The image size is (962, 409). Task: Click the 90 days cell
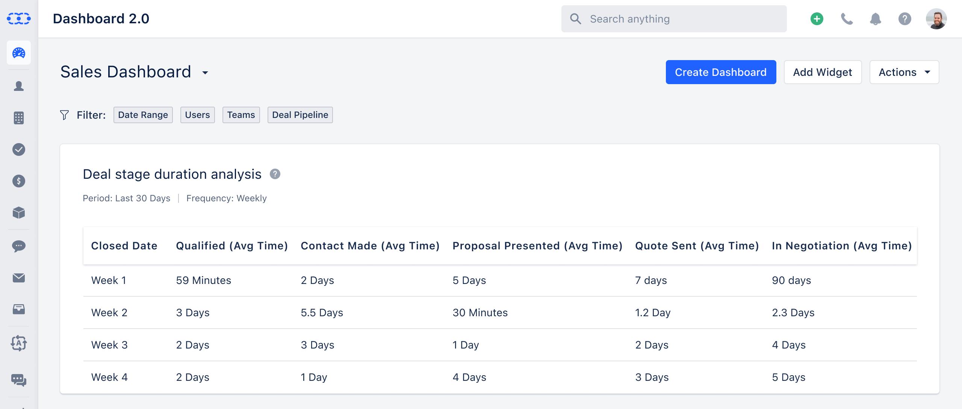click(x=791, y=281)
